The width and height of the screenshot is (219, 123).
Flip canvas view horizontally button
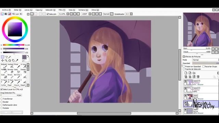[112, 14]
